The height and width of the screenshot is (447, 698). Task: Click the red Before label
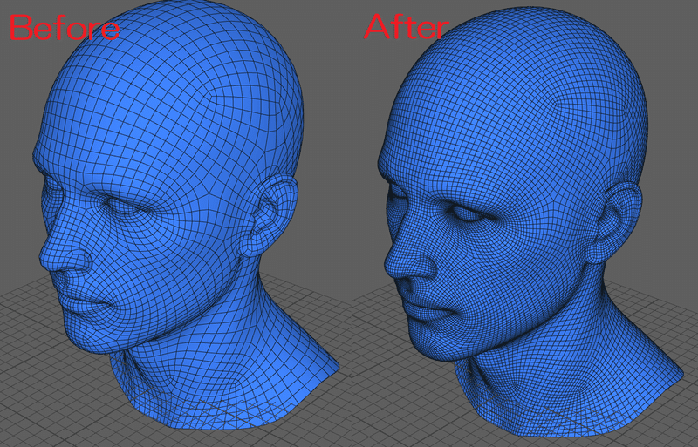point(64,28)
